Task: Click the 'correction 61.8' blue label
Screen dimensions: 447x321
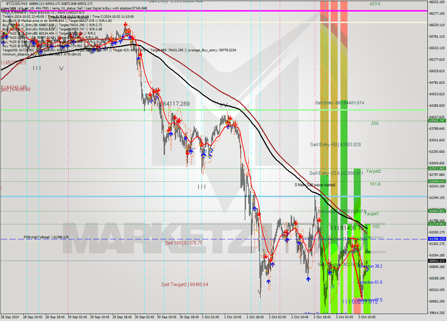Action: click(x=370, y=282)
